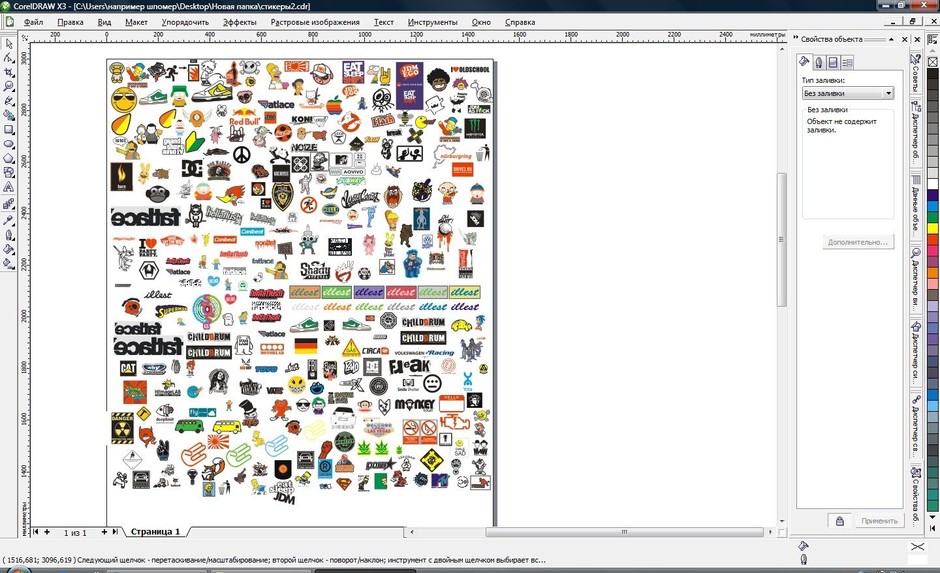This screenshot has height=573, width=940.
Task: Select the Text tool
Action: [x=9, y=187]
